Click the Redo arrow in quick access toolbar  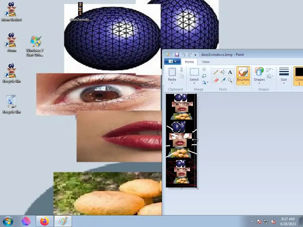click(x=190, y=55)
